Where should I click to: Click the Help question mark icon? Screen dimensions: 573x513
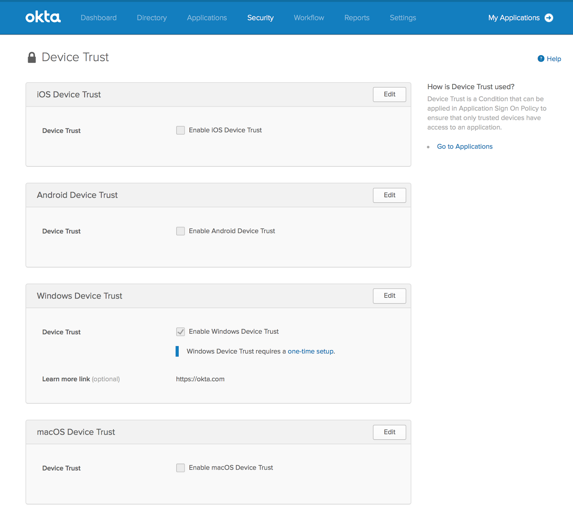point(541,59)
